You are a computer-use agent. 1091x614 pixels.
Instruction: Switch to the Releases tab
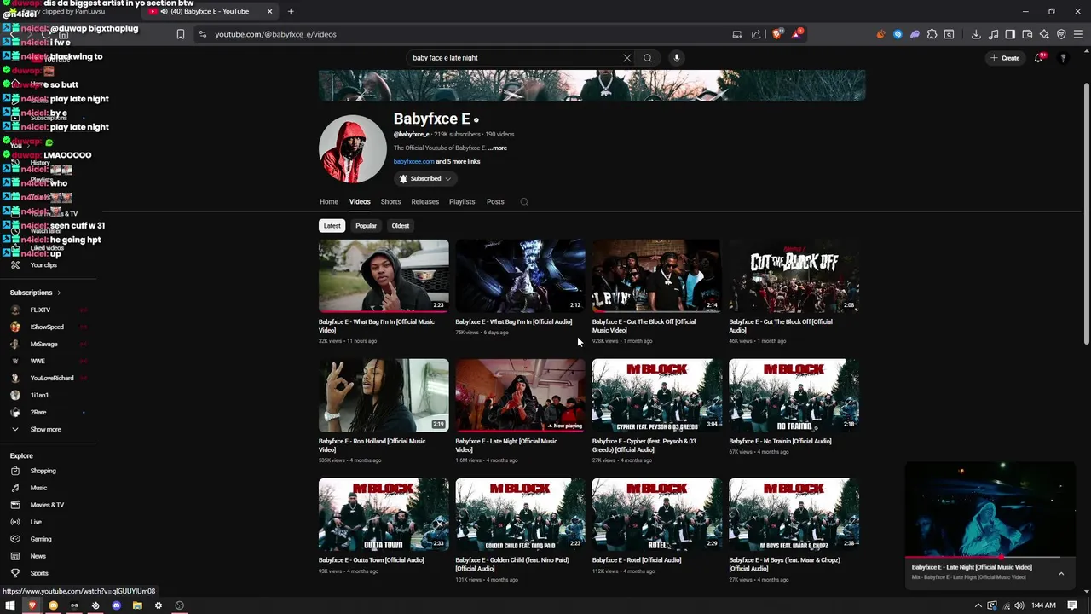pos(424,202)
